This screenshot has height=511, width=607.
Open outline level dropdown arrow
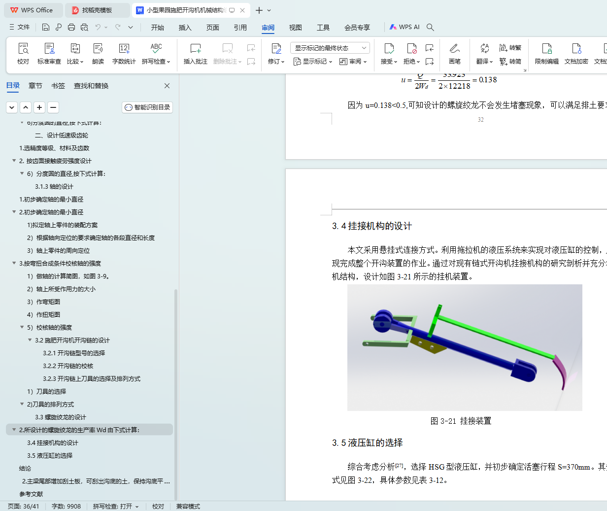coord(12,107)
